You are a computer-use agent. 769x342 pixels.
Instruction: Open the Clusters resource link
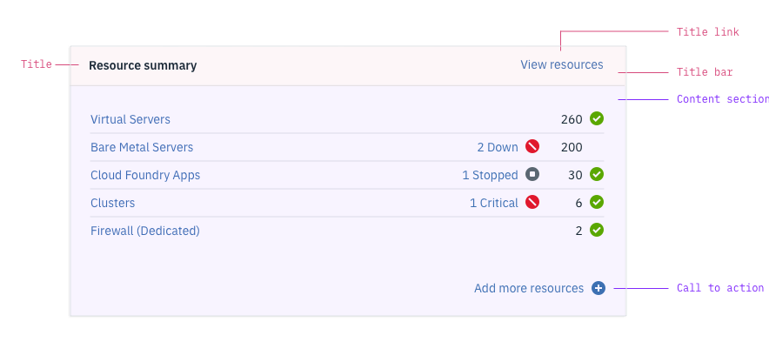click(x=113, y=203)
